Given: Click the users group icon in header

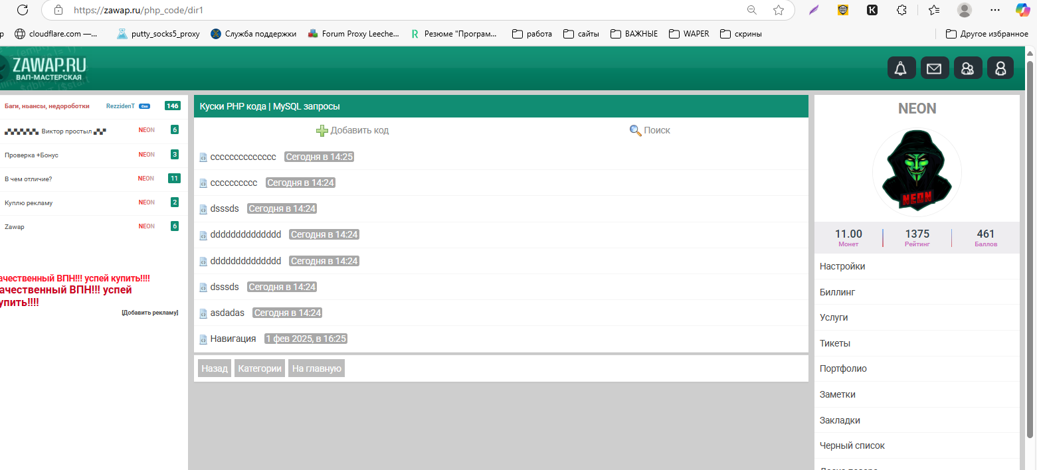Looking at the screenshot, I should pos(967,68).
